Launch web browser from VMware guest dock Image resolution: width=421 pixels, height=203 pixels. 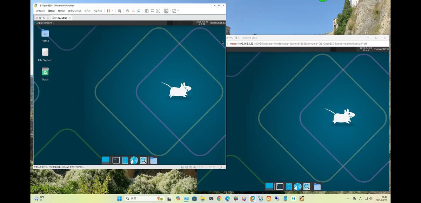134,160
